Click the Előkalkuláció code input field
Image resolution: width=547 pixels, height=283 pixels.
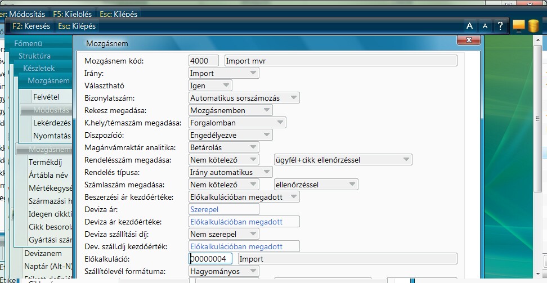[x=211, y=259]
